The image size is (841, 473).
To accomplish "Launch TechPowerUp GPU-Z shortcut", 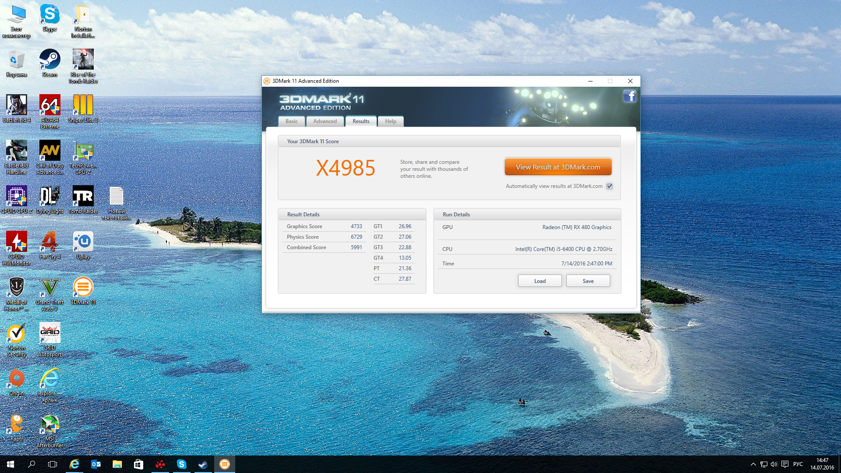I will (83, 152).
